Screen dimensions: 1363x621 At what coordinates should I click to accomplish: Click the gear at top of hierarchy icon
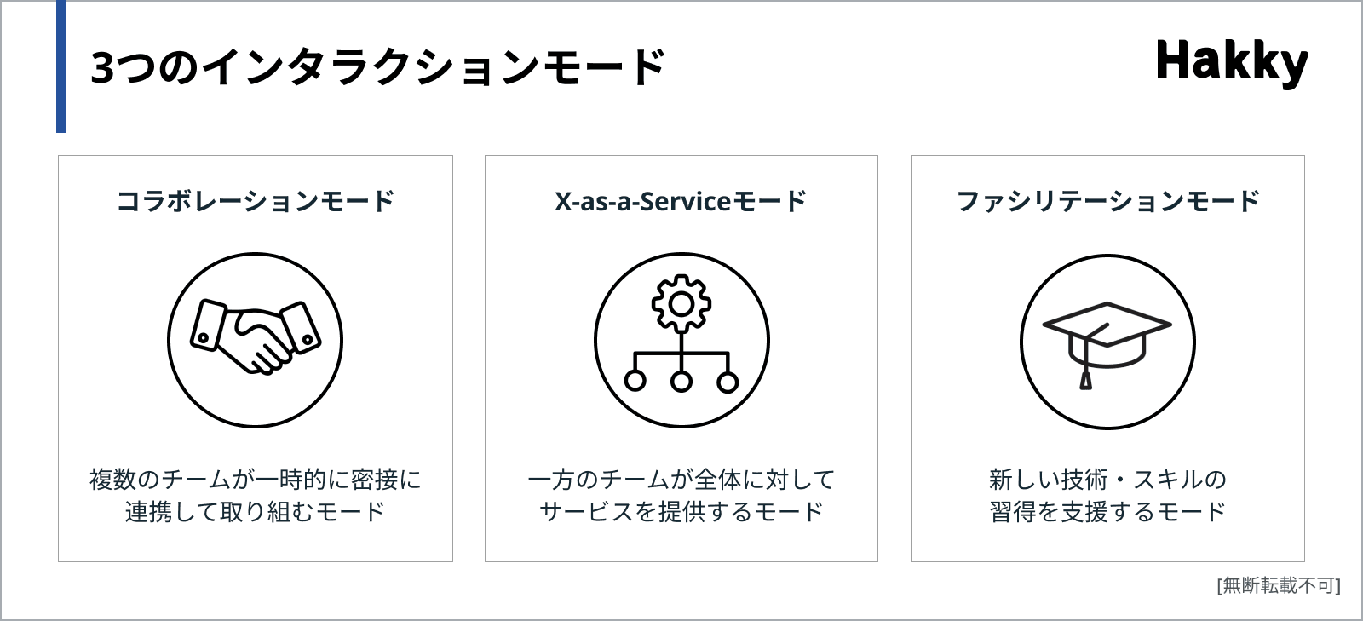click(x=681, y=303)
